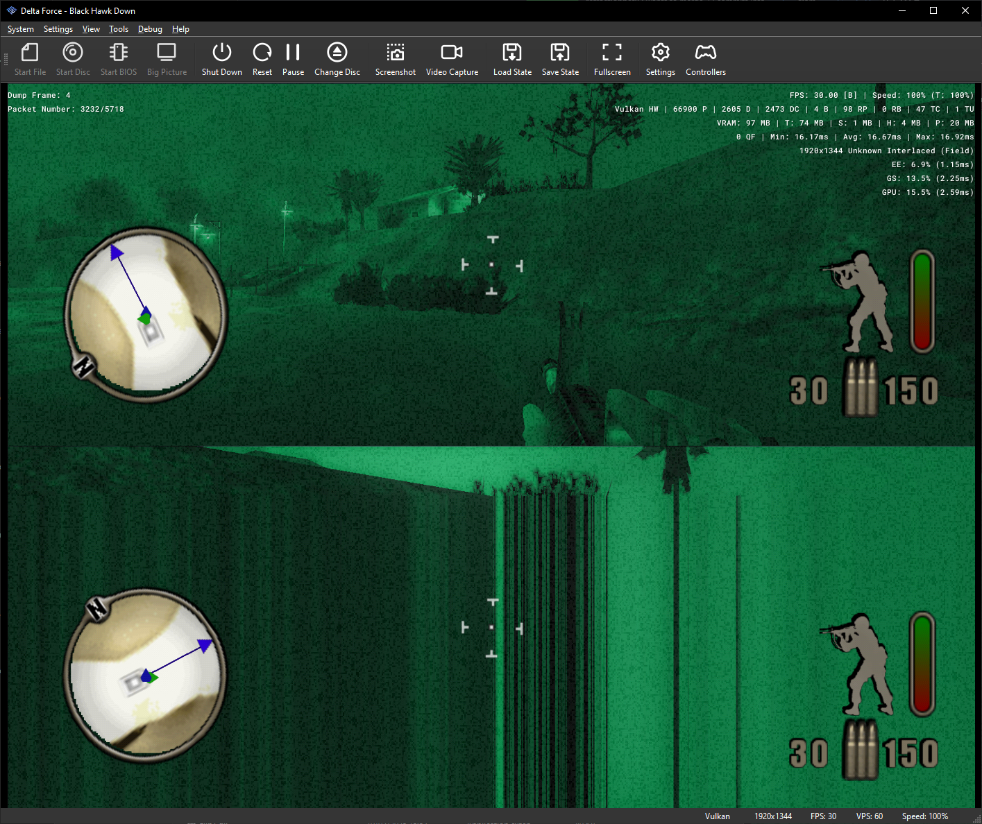Click the upper player's radar minimap

146,315
